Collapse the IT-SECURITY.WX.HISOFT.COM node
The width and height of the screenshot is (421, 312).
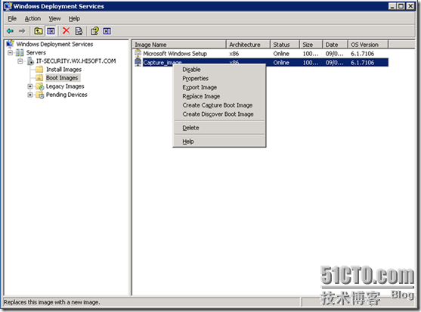point(20,61)
